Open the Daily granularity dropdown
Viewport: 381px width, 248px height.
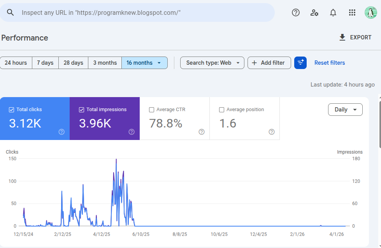(345, 110)
